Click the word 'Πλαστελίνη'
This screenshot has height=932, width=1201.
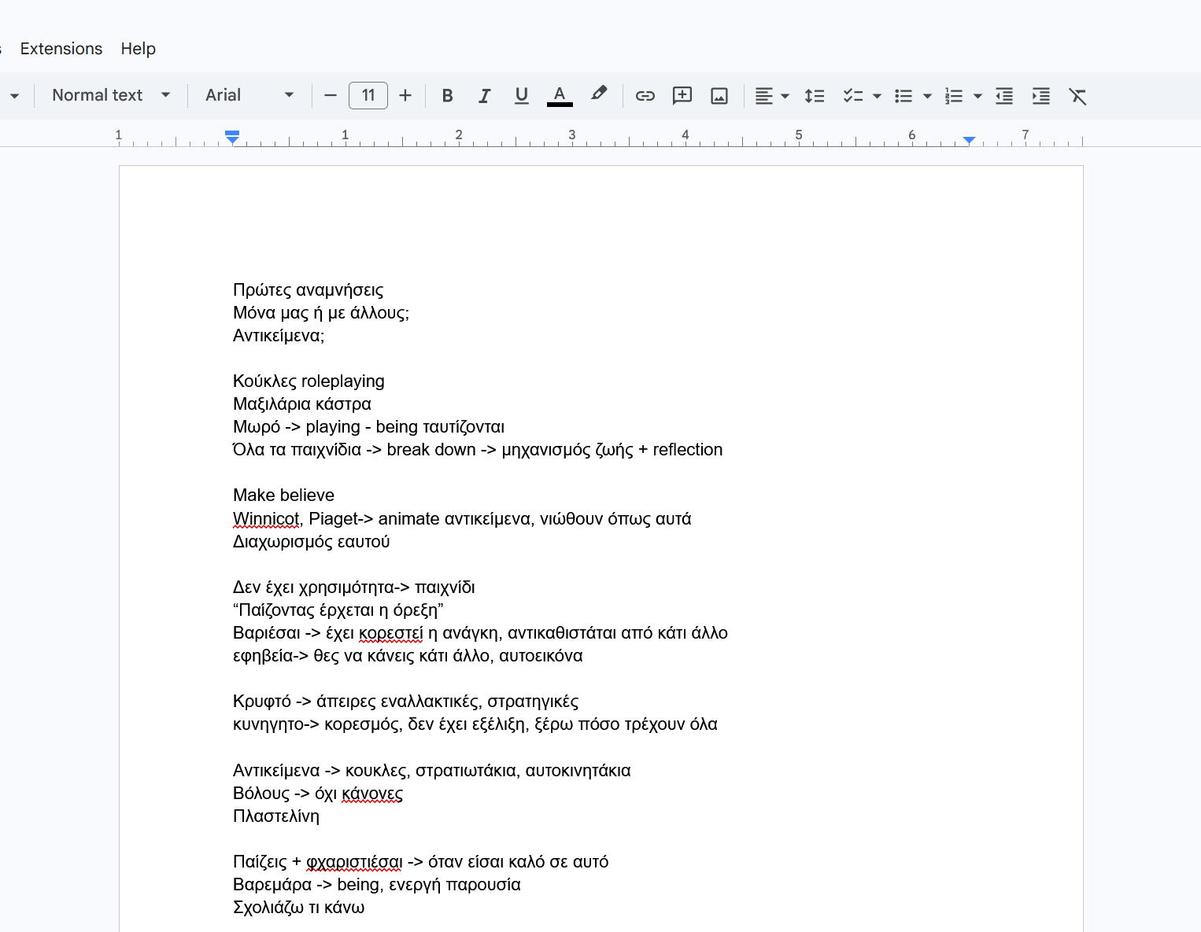[276, 816]
